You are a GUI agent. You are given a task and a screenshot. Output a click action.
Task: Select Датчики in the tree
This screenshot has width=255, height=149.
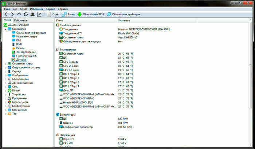(x=19, y=60)
